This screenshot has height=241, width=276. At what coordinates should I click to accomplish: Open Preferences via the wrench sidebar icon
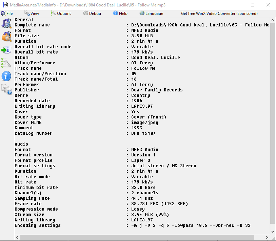(x=6, y=63)
